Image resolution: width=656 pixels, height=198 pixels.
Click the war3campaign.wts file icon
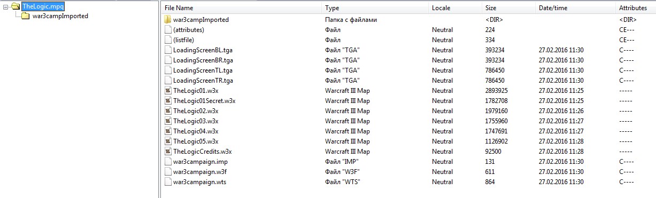click(x=168, y=182)
